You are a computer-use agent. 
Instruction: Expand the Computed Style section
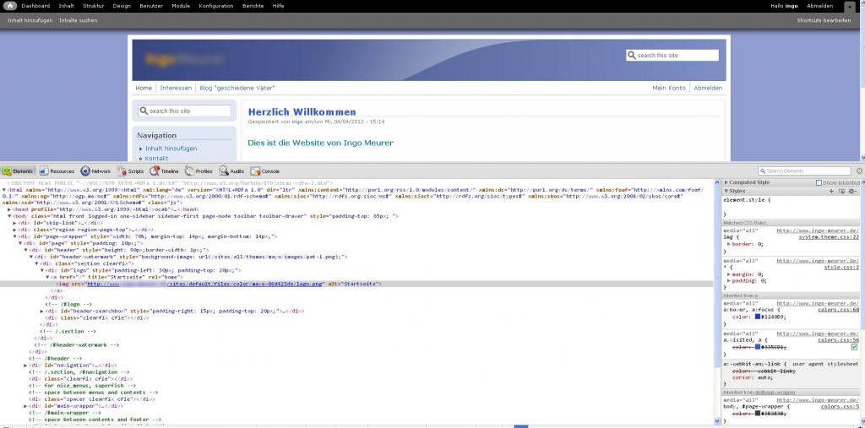pyautogui.click(x=725, y=182)
